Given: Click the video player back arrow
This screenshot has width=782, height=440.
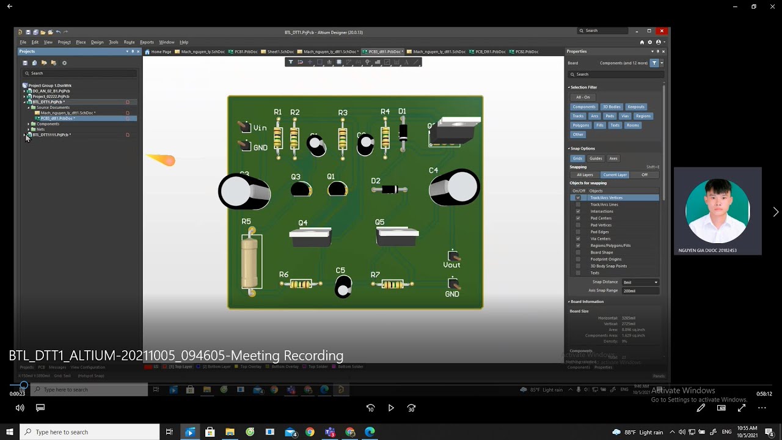Looking at the screenshot, I should point(9,6).
